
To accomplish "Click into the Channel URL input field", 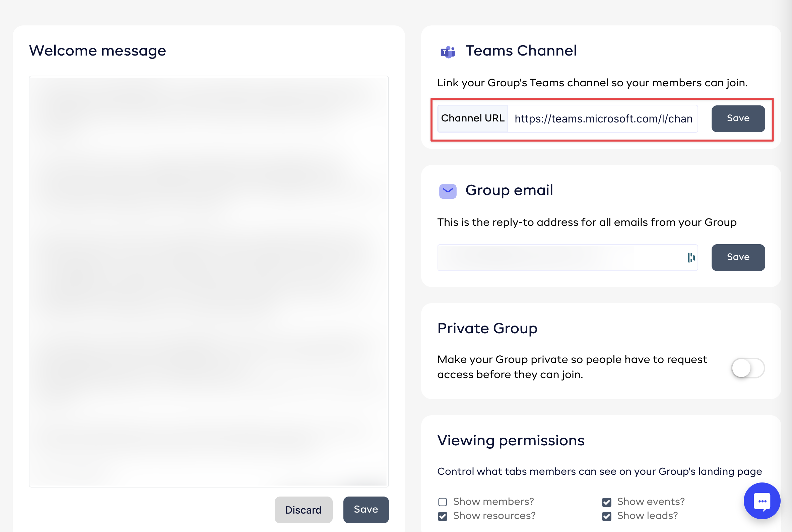I will point(602,119).
